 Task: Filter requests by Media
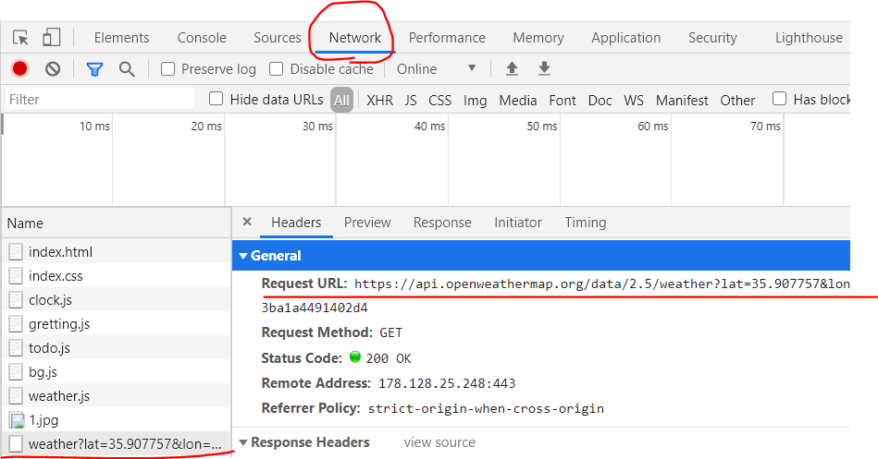pos(518,100)
